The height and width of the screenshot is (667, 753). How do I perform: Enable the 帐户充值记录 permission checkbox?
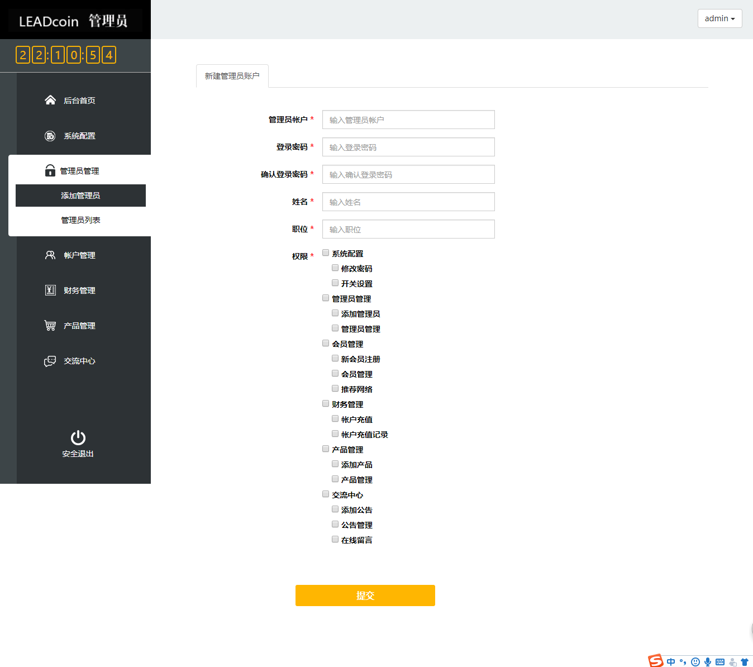pos(335,434)
